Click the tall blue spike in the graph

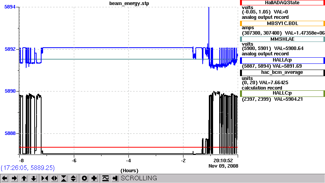[x=209, y=27]
